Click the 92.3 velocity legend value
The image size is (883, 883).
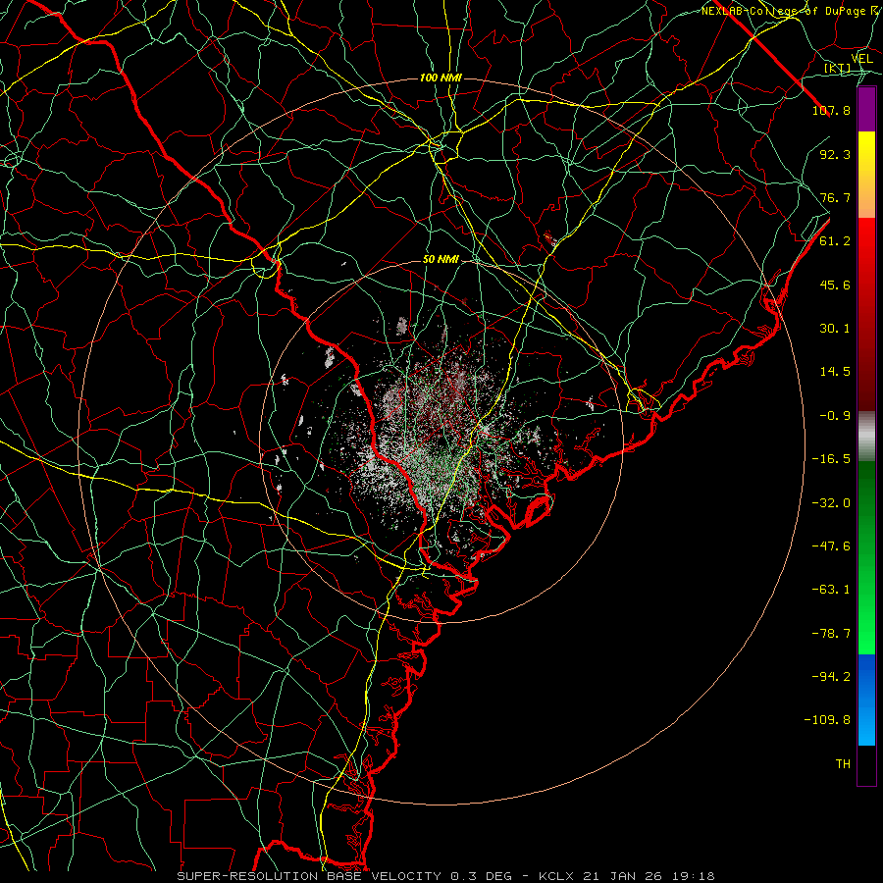[835, 154]
